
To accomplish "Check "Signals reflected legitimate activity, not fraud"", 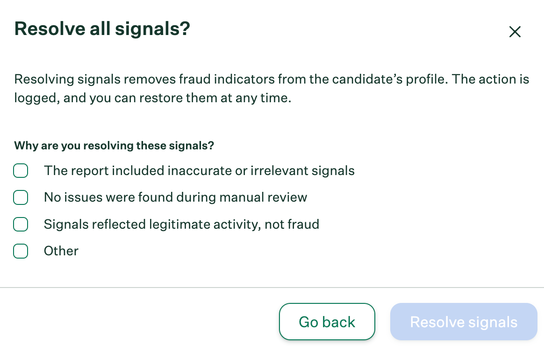I will pyautogui.click(x=21, y=225).
